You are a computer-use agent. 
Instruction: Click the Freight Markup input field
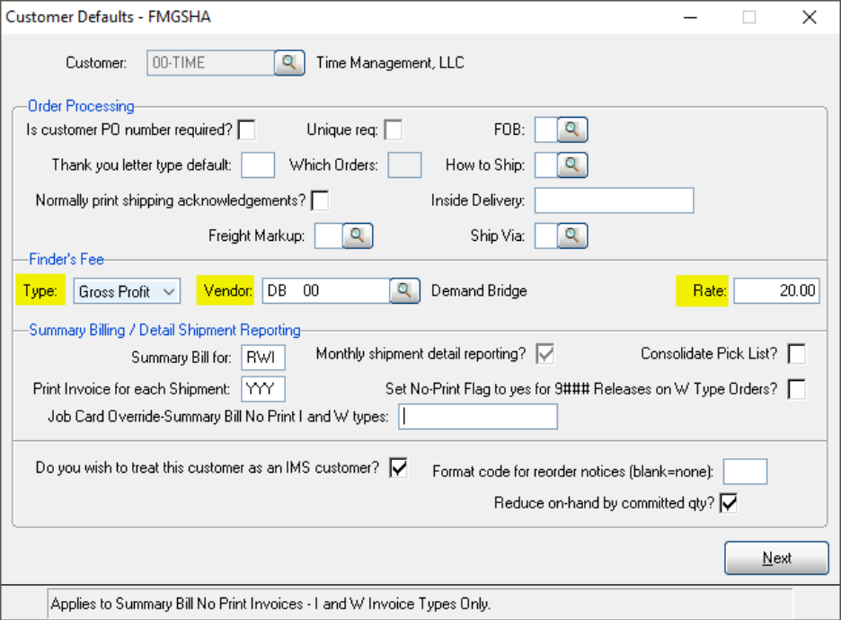(x=329, y=236)
